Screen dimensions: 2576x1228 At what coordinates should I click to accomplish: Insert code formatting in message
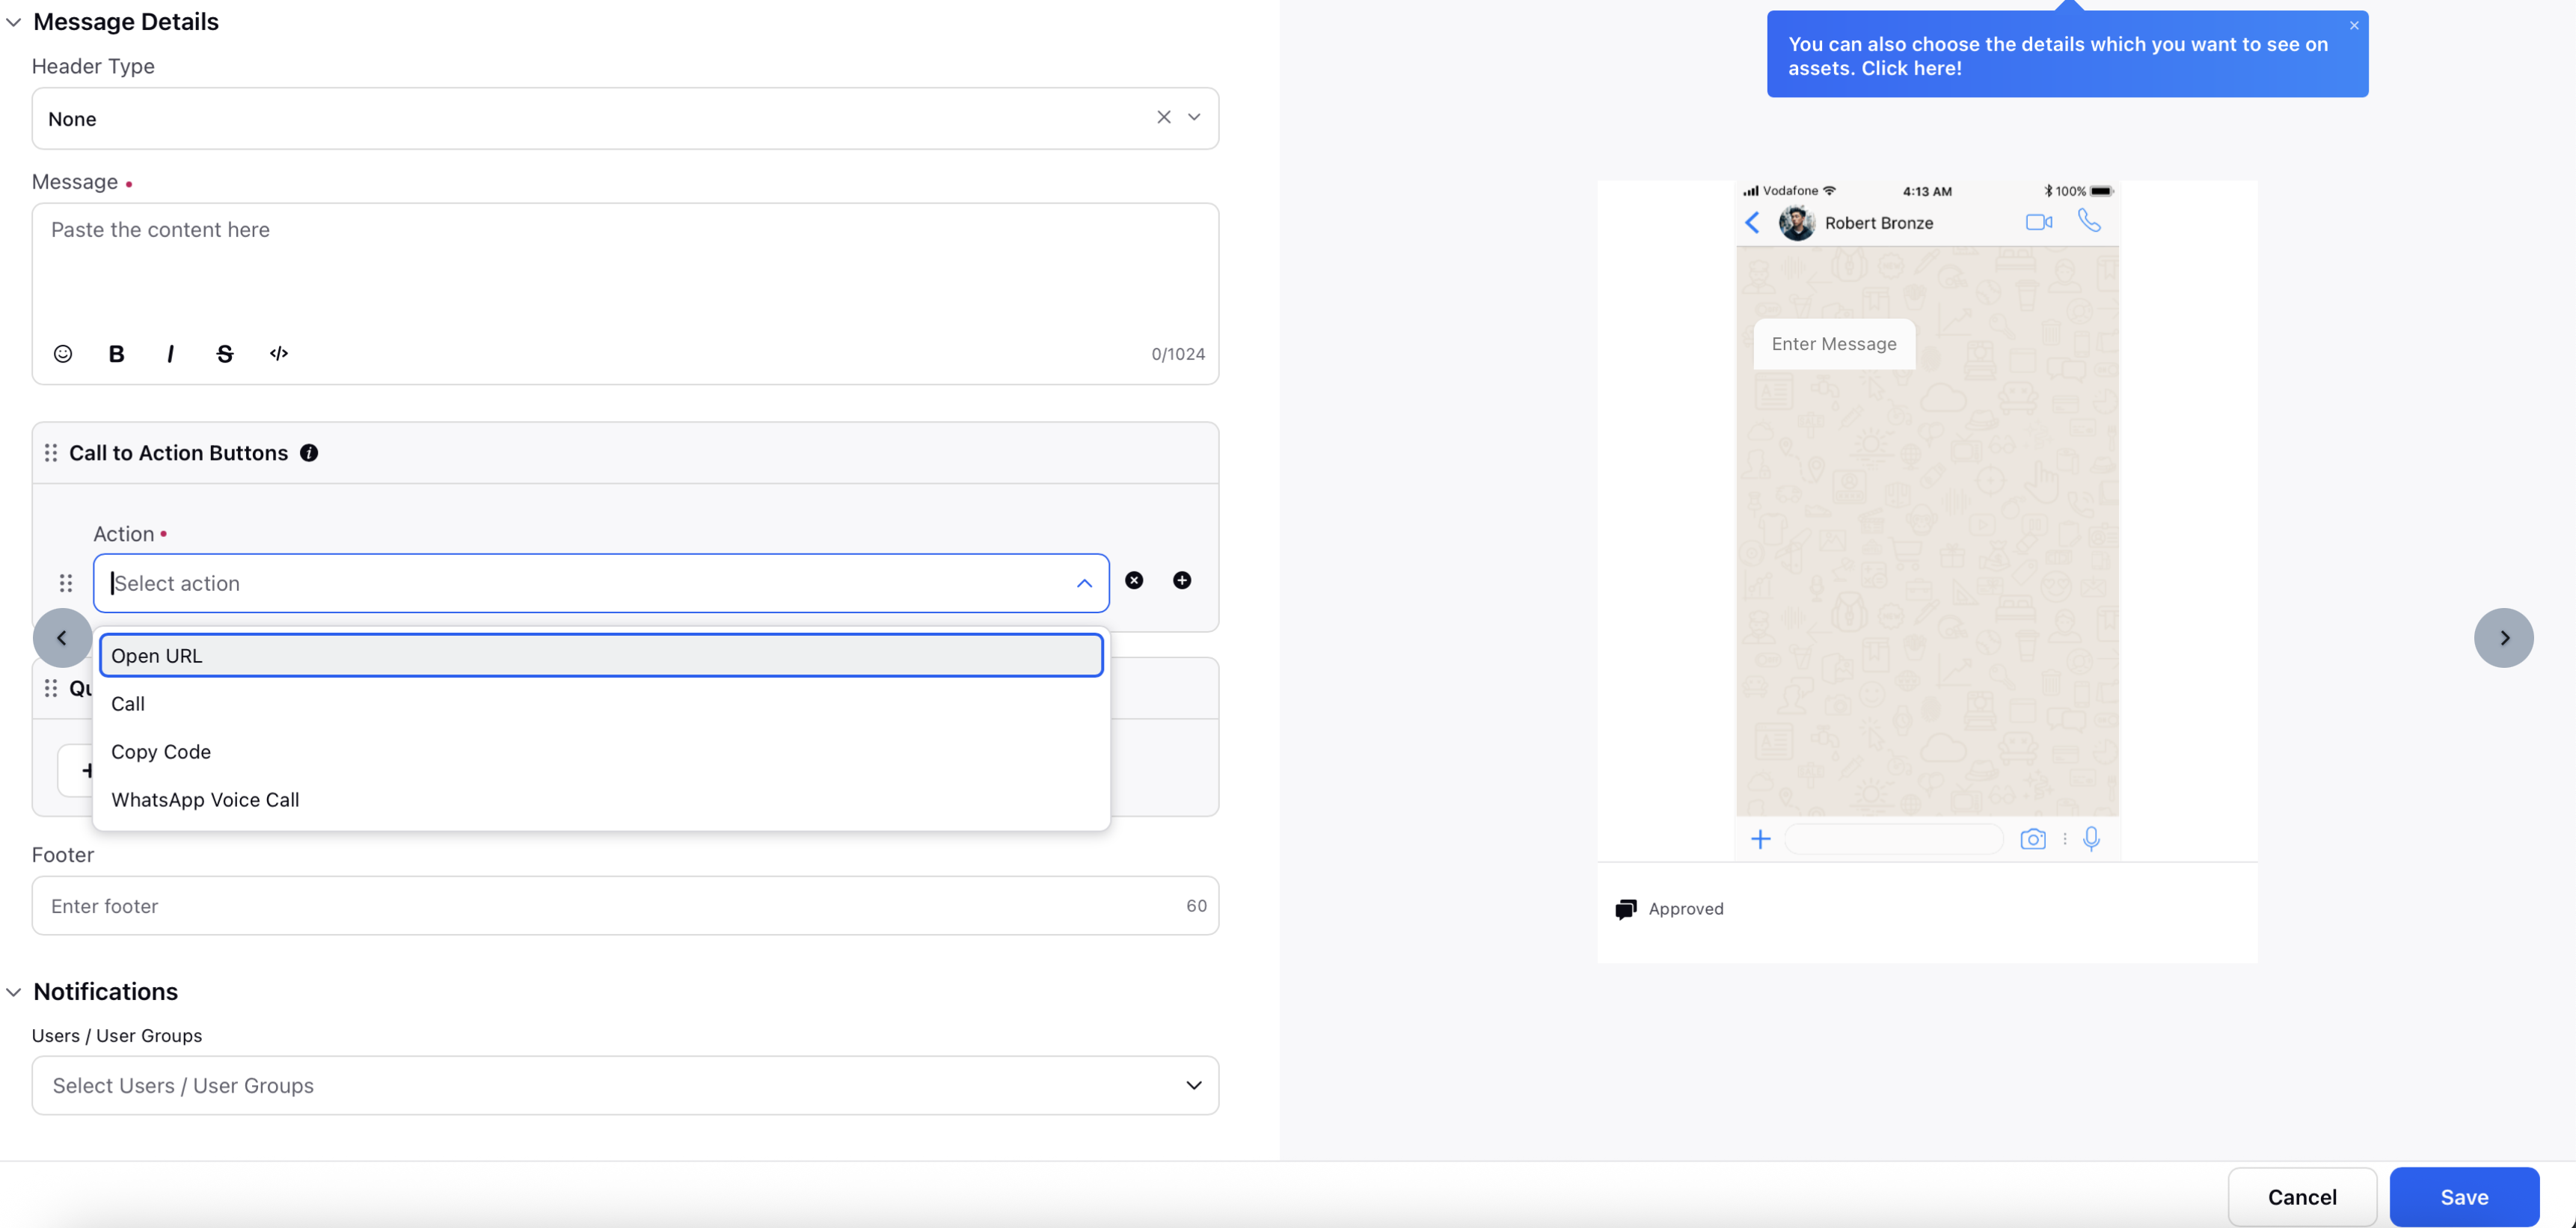pyautogui.click(x=279, y=354)
